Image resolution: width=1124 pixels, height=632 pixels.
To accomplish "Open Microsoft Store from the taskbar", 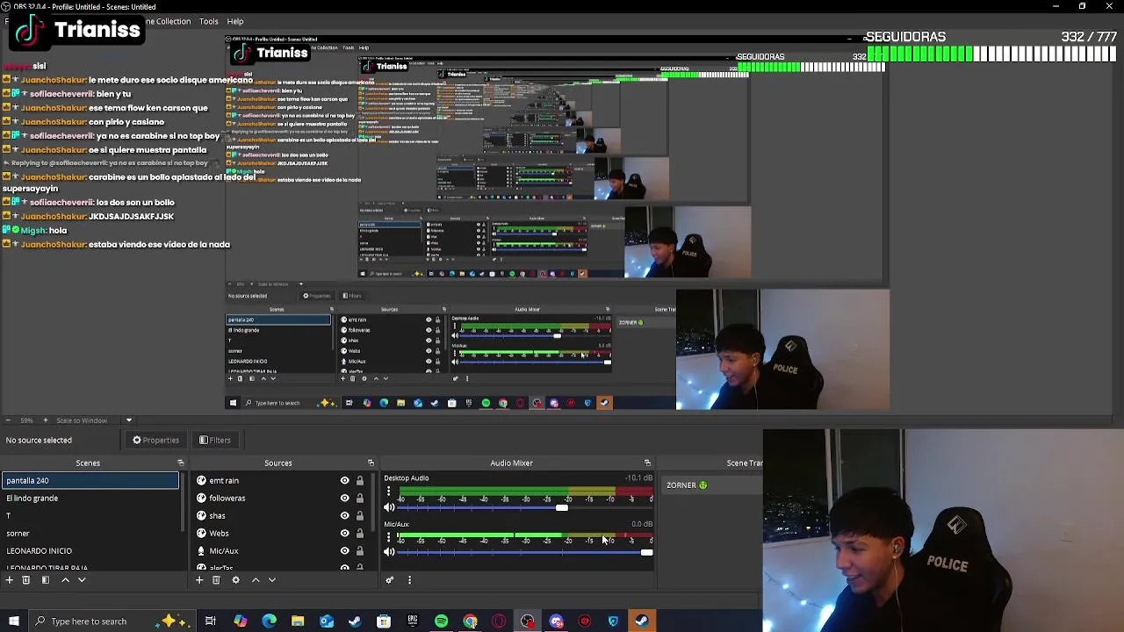I will pos(384,621).
